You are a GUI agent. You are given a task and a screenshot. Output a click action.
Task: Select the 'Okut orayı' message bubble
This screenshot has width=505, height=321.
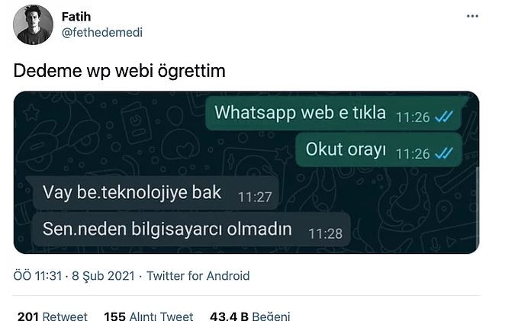coord(378,150)
